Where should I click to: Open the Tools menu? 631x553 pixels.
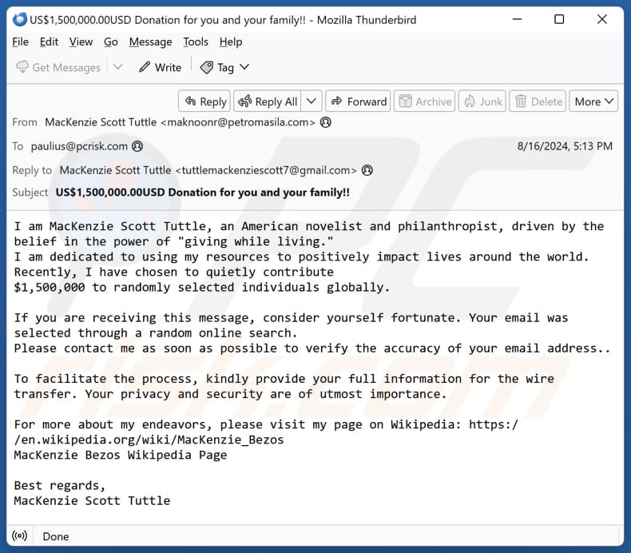point(196,42)
